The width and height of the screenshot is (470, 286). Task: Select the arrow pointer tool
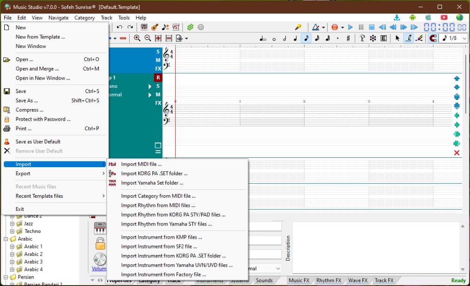[x=398, y=38]
